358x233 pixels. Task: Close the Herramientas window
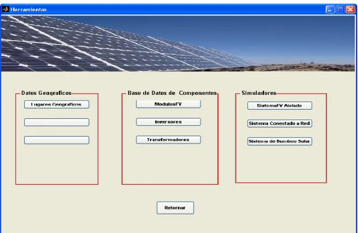click(350, 9)
